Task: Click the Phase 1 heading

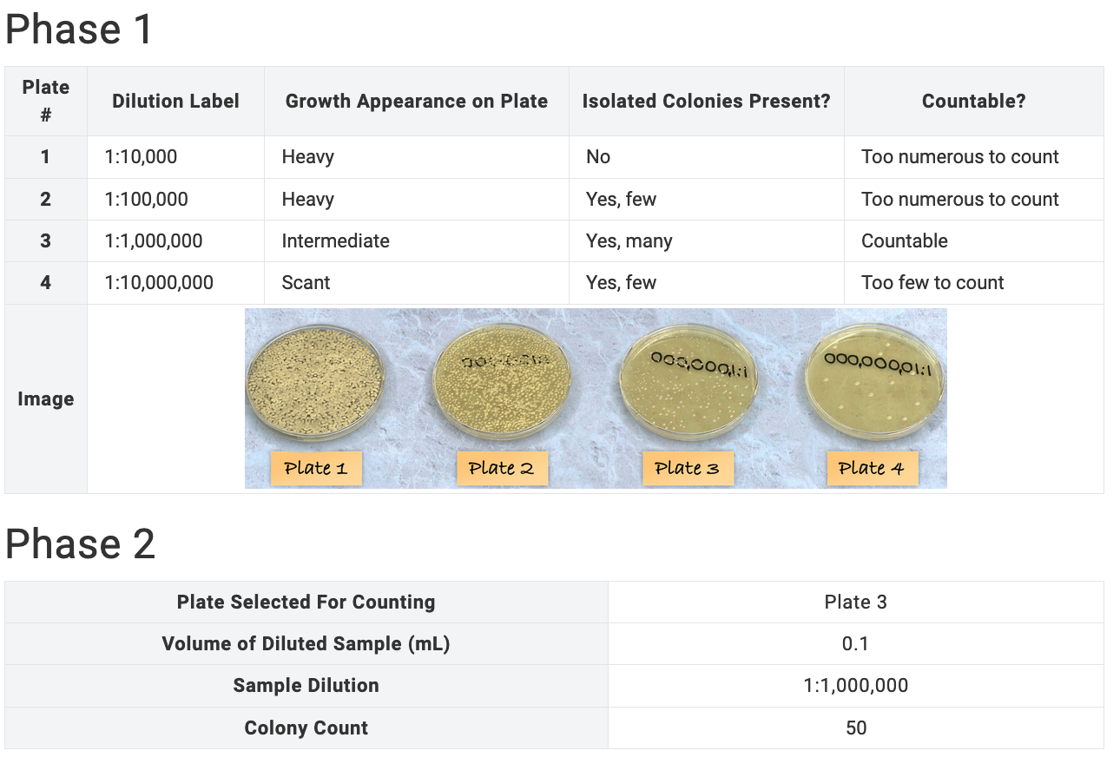Action: click(x=79, y=30)
